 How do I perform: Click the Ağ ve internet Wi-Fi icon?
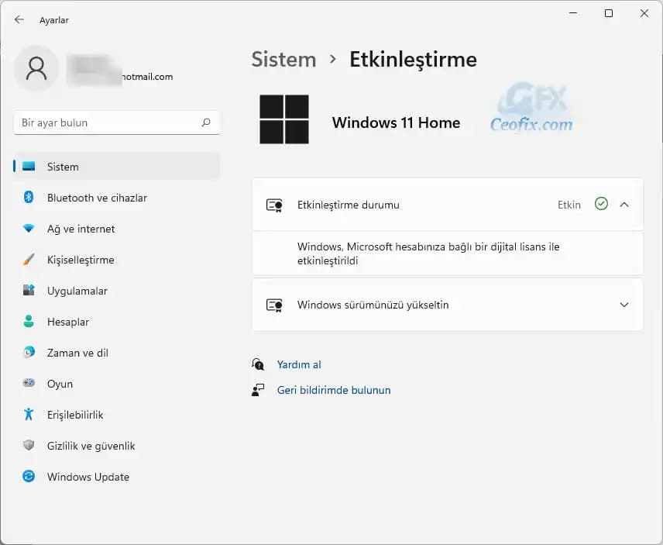(29, 229)
